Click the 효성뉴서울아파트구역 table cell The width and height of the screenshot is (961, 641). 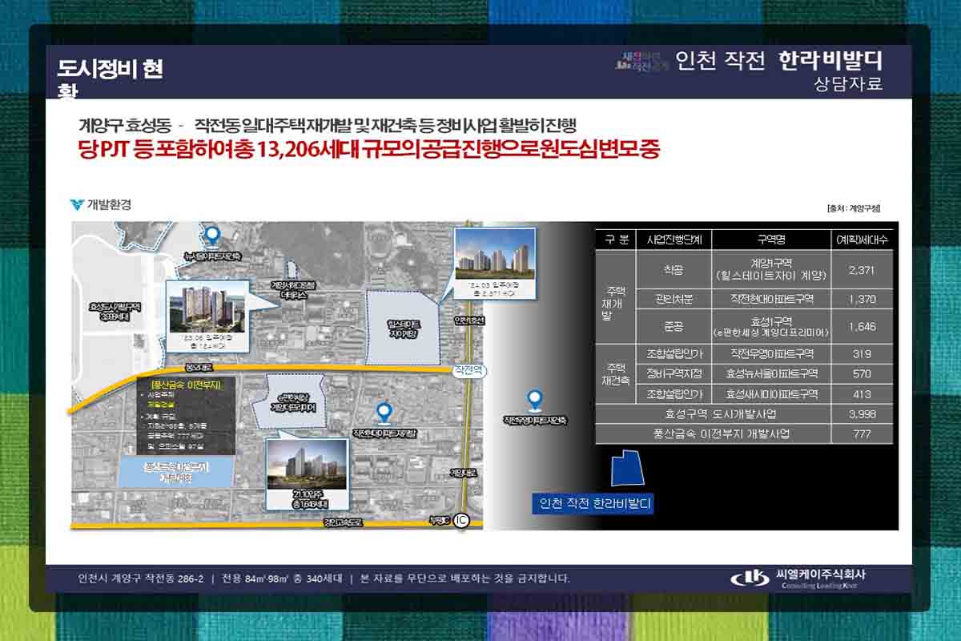pos(771,373)
